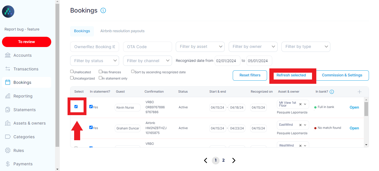Image resolution: width=379 pixels, height=171 pixels.
Task: Uncheck the select box for Kevin Nurse
Action: [x=76, y=107]
